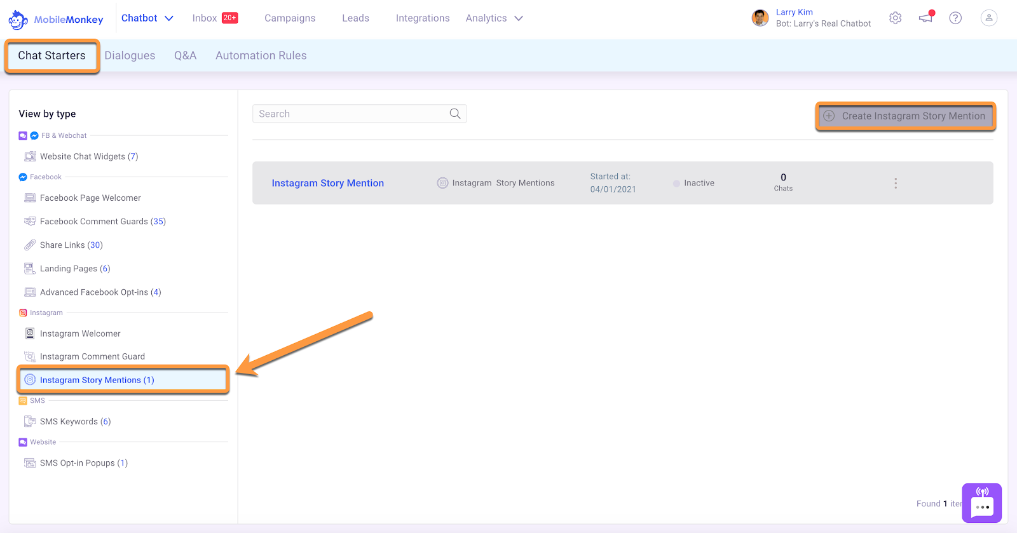The width and height of the screenshot is (1017, 533).
Task: Open the live chat widget bubble
Action: 982,503
